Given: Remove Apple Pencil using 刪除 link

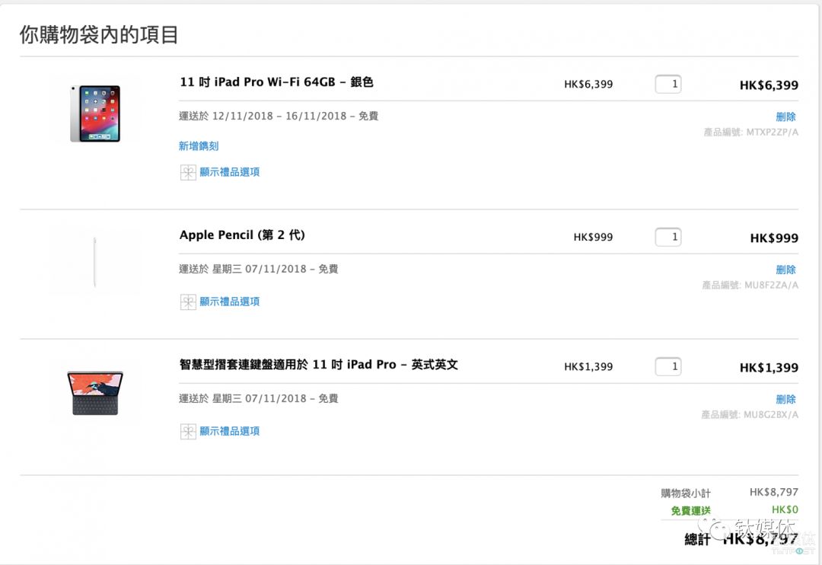Looking at the screenshot, I should (785, 270).
